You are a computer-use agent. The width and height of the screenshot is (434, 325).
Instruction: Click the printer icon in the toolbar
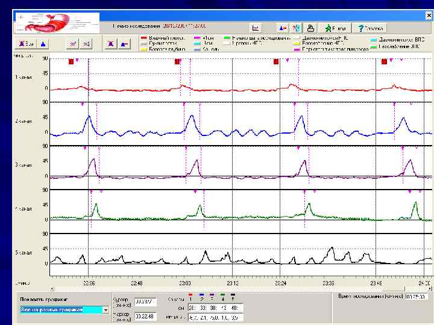pos(310,28)
